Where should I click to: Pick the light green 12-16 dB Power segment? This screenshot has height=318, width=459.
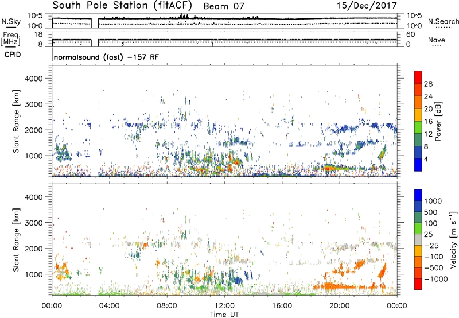[x=418, y=127]
